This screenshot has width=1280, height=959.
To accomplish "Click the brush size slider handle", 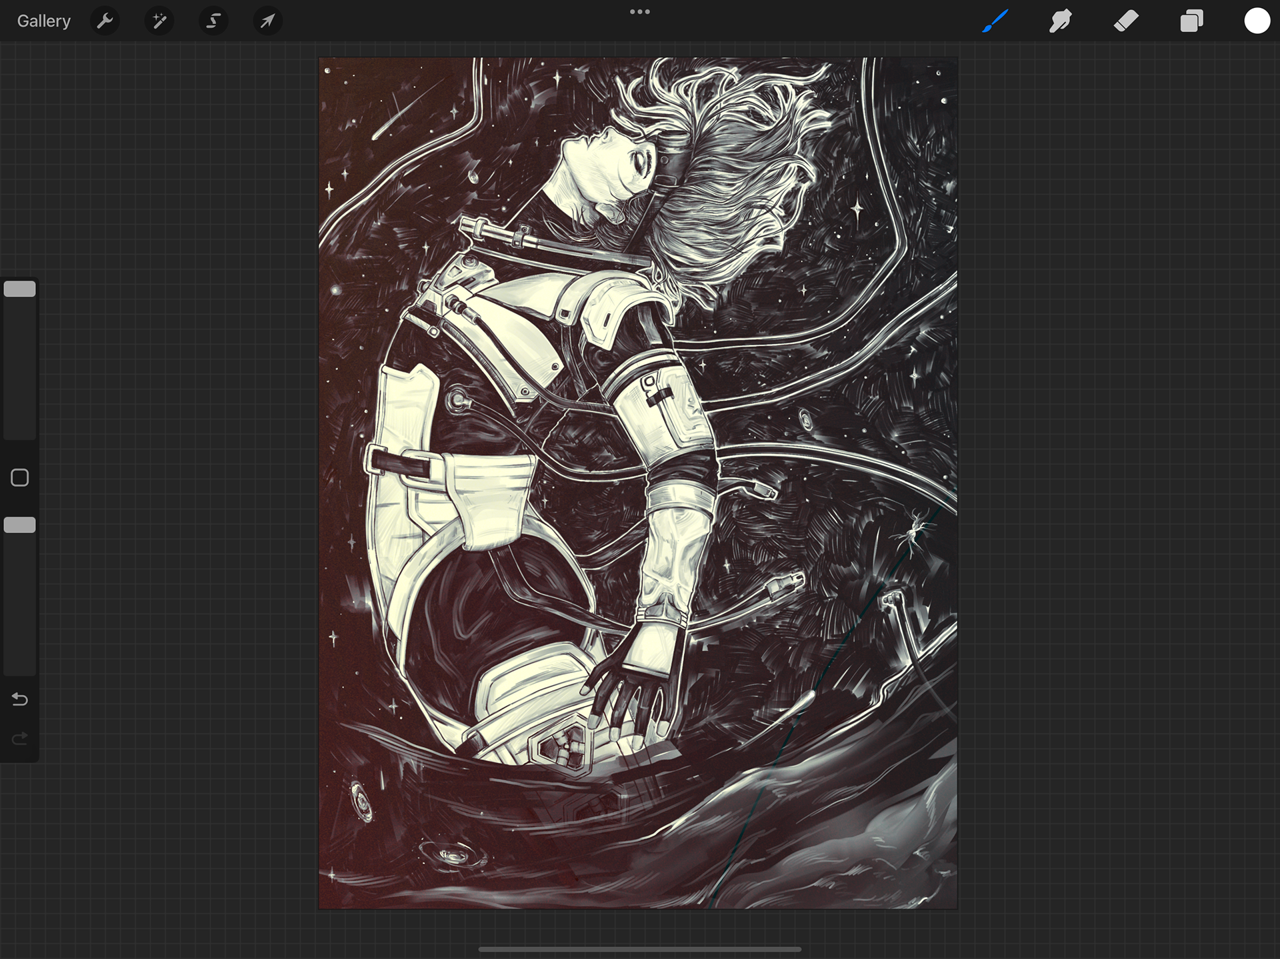I will click(20, 289).
